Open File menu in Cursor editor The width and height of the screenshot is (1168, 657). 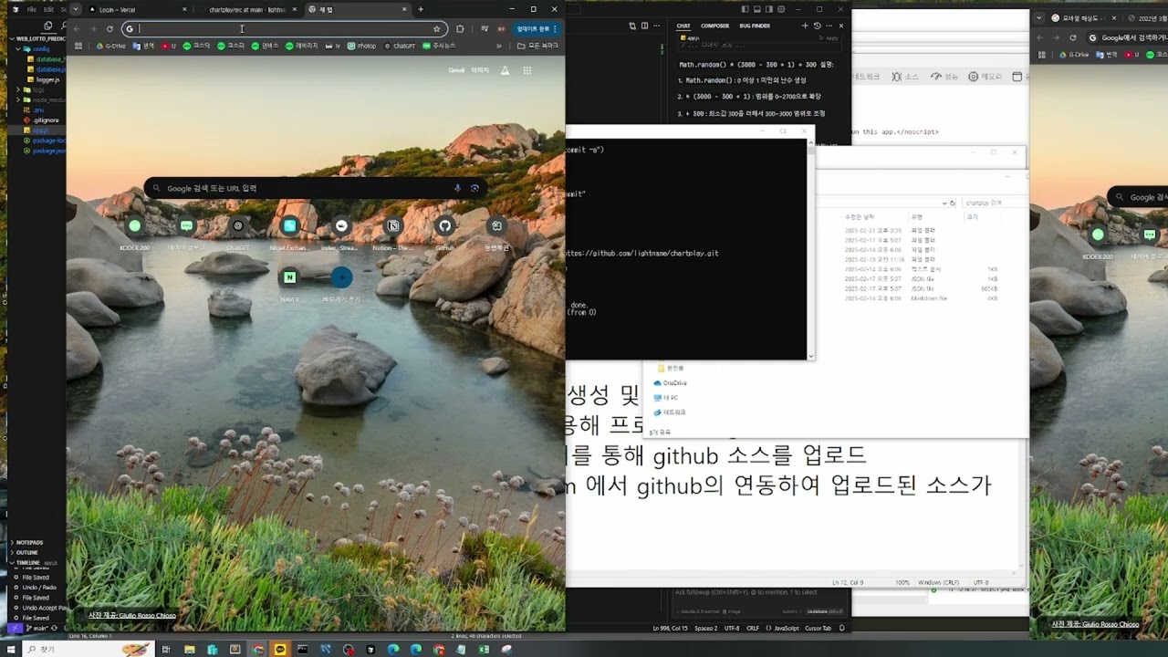tap(32, 9)
